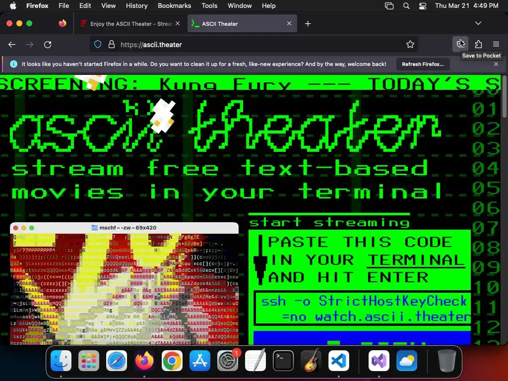Viewport: 508px width, 381px height.
Task: Open the Firefox hamburger menu
Action: (x=496, y=44)
